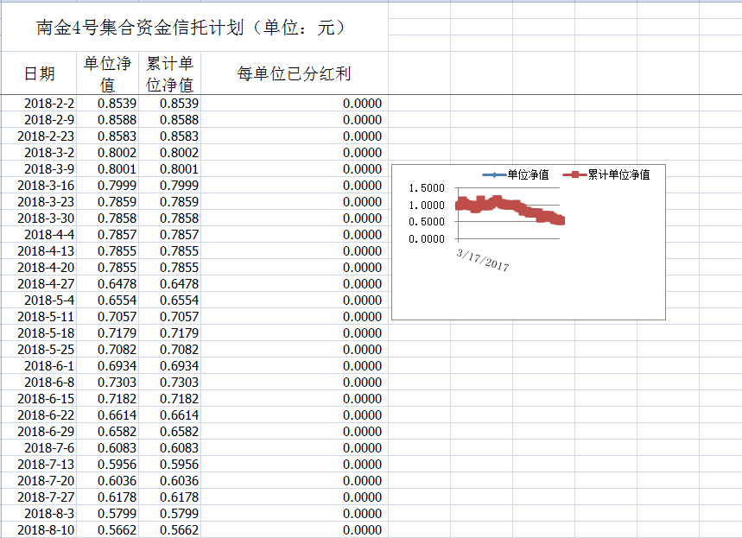Click the 累计单位净值 chart legend entry
This screenshot has height=538, width=742.
[606, 174]
